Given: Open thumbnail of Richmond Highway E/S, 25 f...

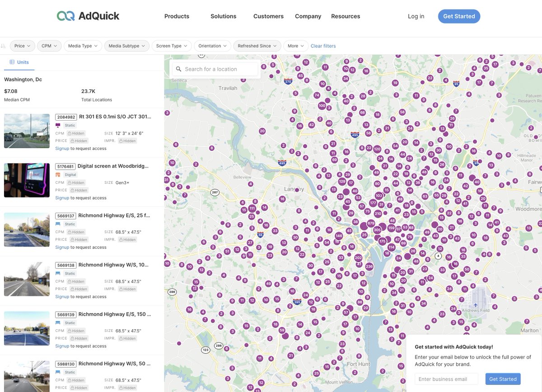Looking at the screenshot, I should [x=27, y=230].
